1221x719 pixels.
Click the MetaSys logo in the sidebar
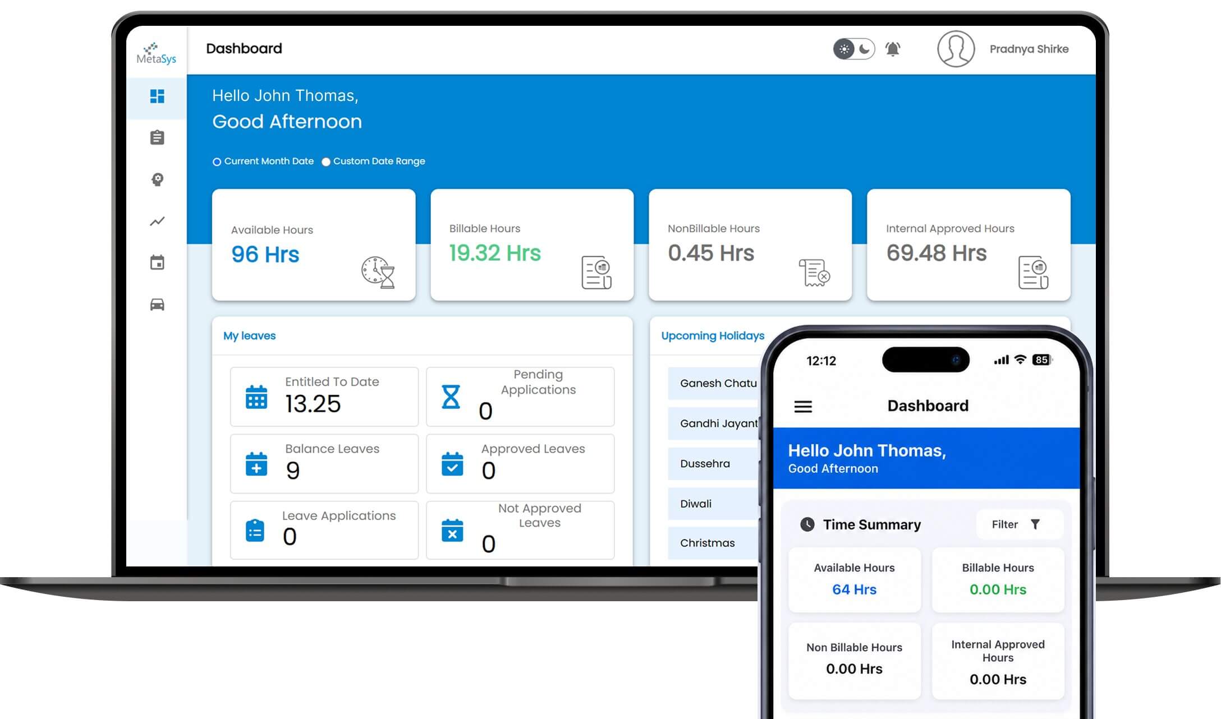[157, 53]
